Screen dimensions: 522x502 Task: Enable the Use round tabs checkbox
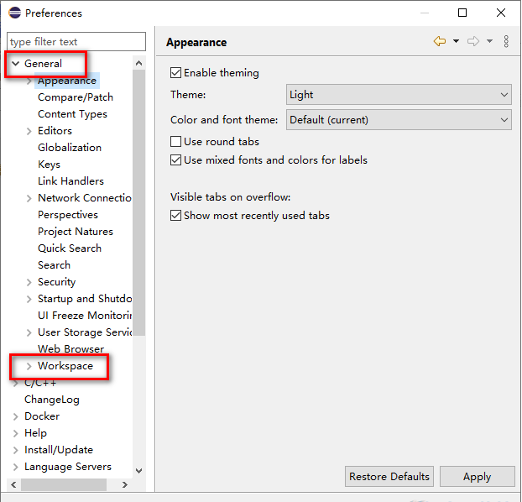[176, 142]
